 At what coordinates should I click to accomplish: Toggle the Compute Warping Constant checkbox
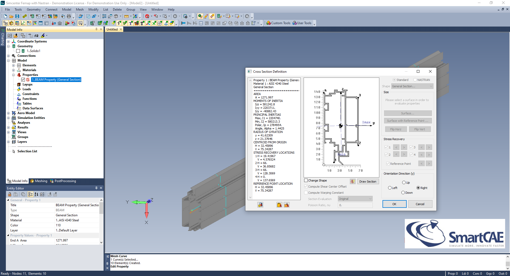[306, 193]
